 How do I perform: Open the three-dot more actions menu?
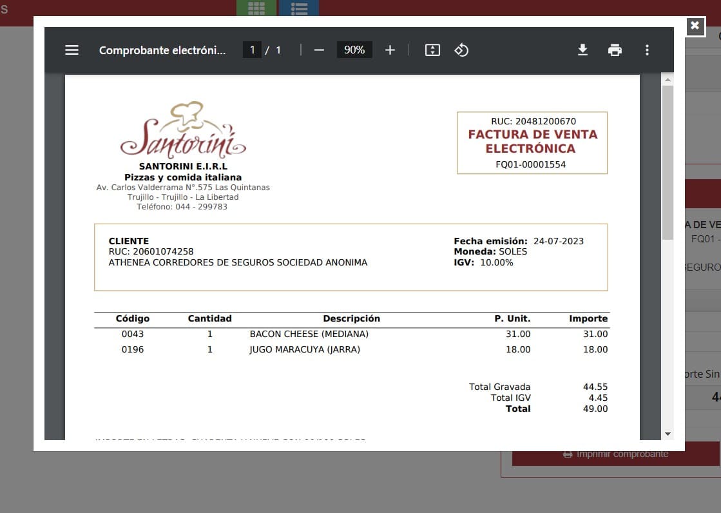pyautogui.click(x=647, y=50)
